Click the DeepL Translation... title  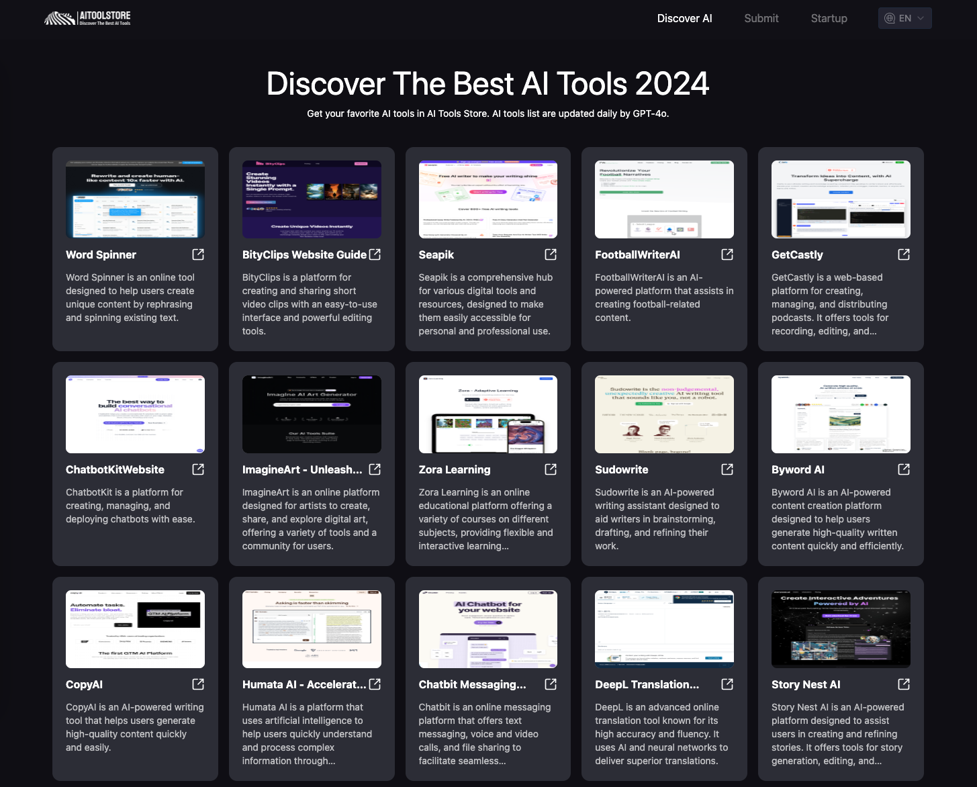(x=647, y=684)
